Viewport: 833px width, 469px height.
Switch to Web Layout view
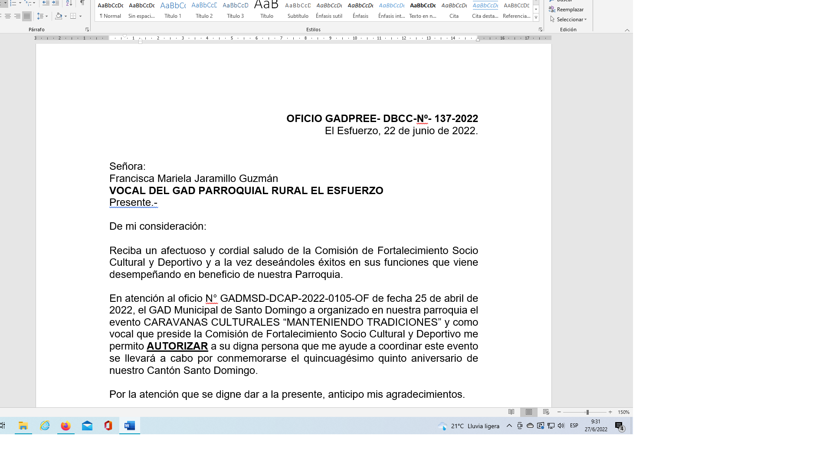tap(546, 412)
